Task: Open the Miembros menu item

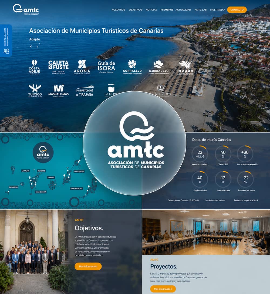Action: 167,10
